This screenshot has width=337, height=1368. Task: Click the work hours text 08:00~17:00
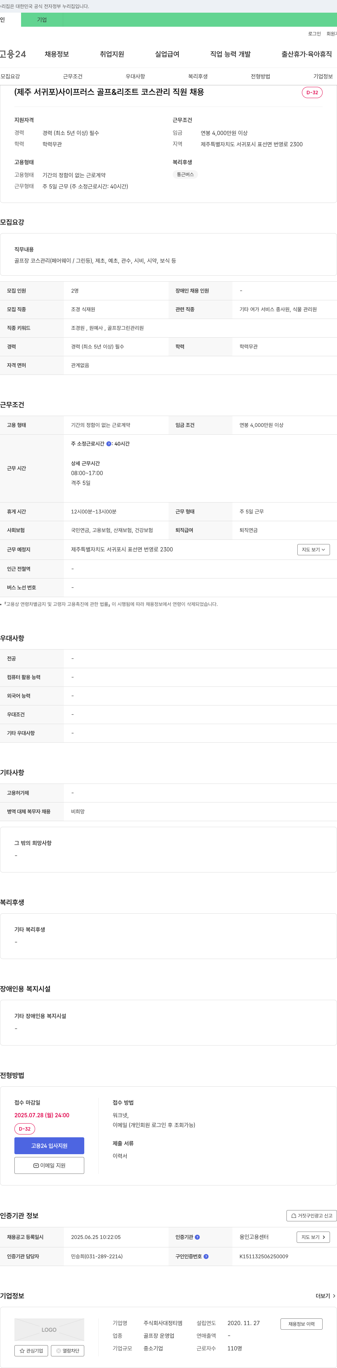87,473
